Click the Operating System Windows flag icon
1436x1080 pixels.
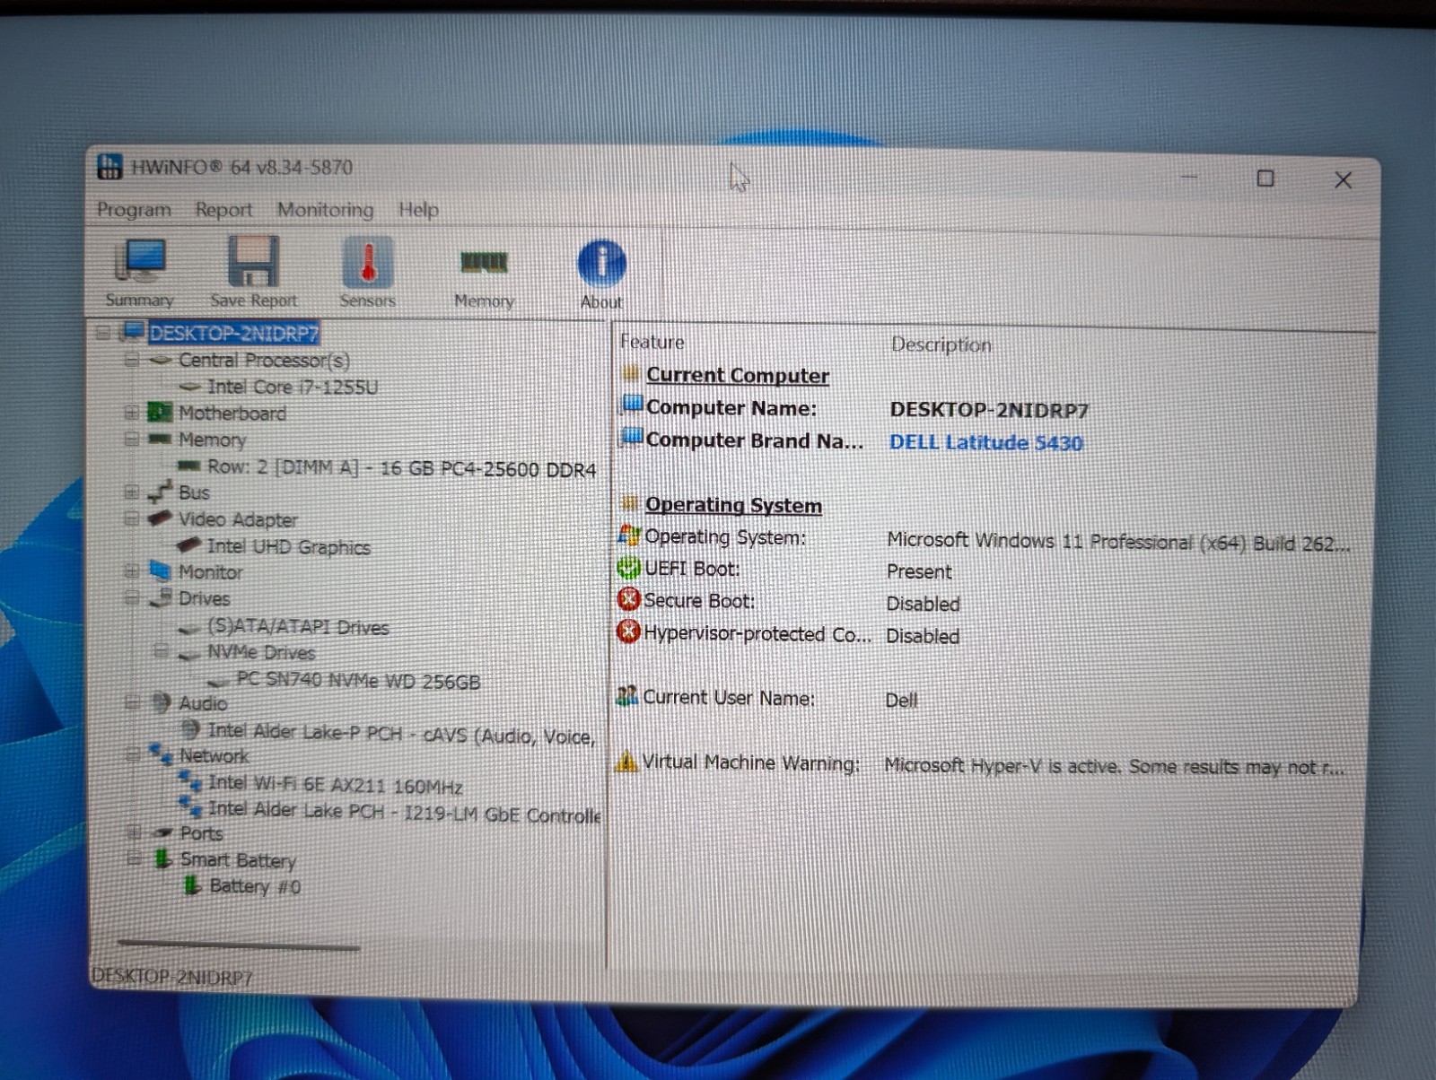[629, 536]
